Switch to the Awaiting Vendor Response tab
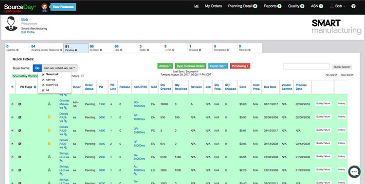Screen dimensions: 365x184 [47, 48]
